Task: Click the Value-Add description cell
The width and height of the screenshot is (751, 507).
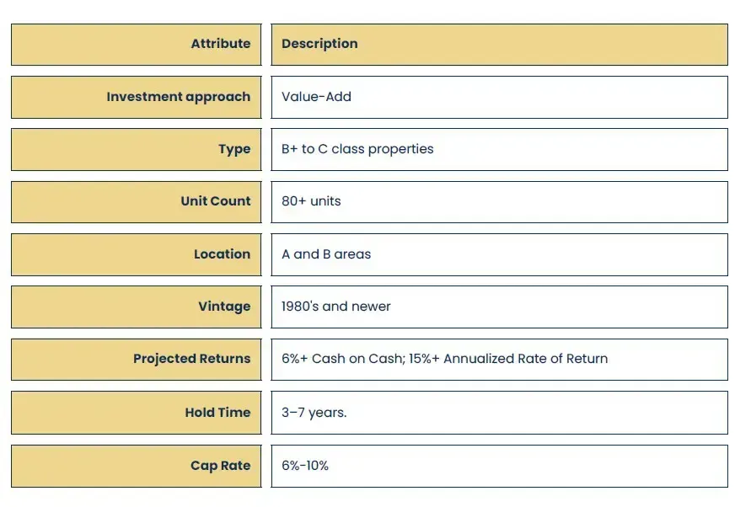Action: coord(500,97)
